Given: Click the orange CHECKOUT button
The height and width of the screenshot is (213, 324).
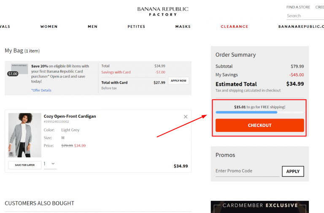Looking at the screenshot, I should tap(260, 125).
